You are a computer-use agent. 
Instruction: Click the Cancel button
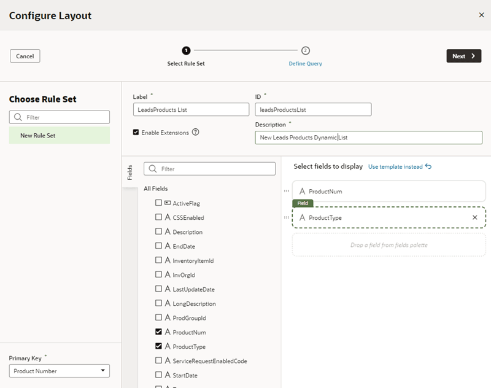[25, 56]
